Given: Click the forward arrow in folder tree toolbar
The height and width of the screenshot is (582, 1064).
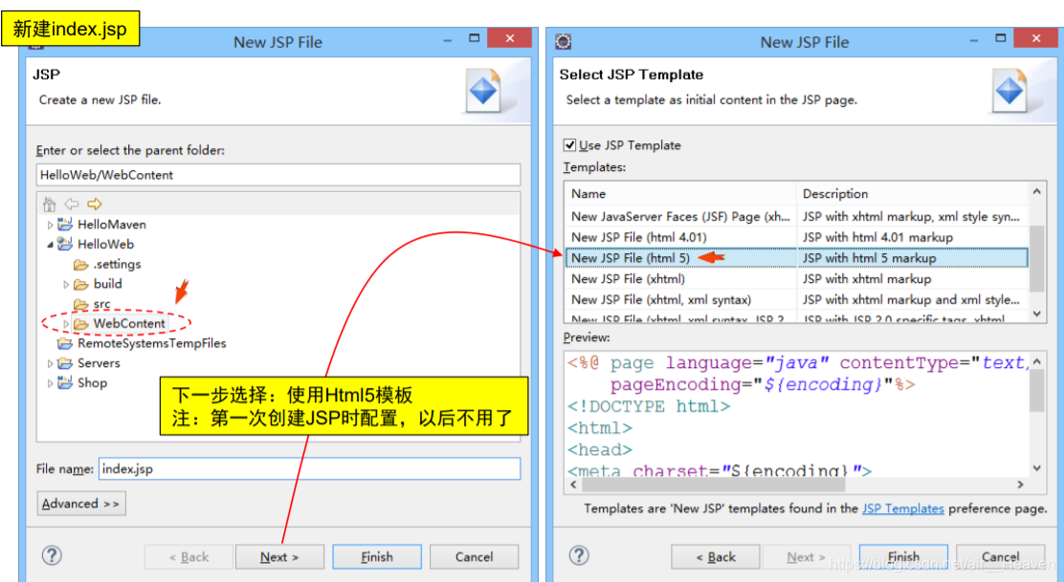Looking at the screenshot, I should pos(95,204).
